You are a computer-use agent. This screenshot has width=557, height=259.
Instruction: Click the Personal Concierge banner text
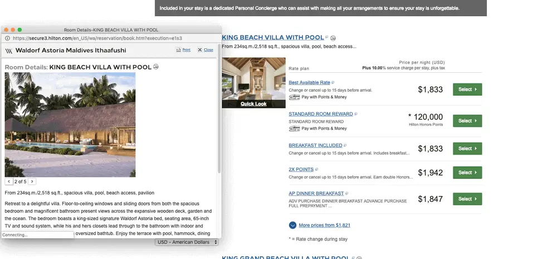pyautogui.click(x=309, y=8)
